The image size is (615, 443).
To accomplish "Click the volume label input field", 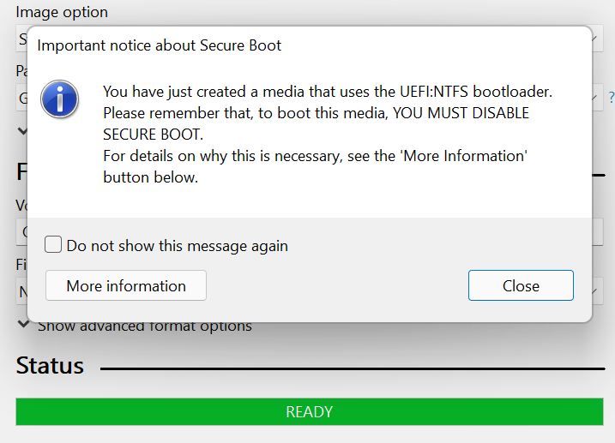I will (21, 231).
